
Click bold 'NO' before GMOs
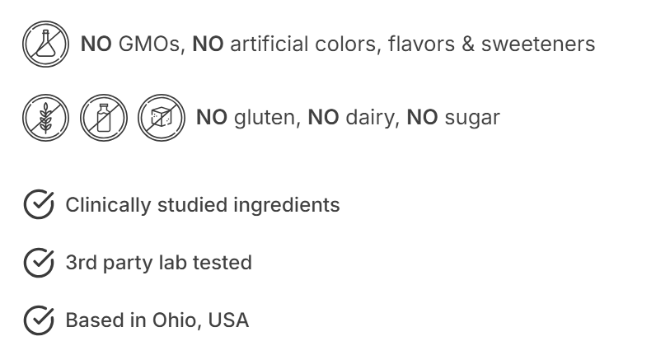[x=96, y=44]
